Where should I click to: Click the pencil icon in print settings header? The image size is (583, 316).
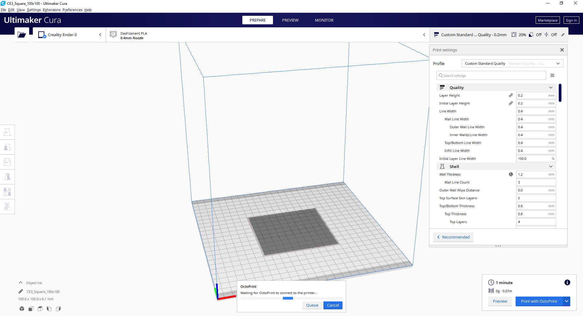tap(563, 35)
